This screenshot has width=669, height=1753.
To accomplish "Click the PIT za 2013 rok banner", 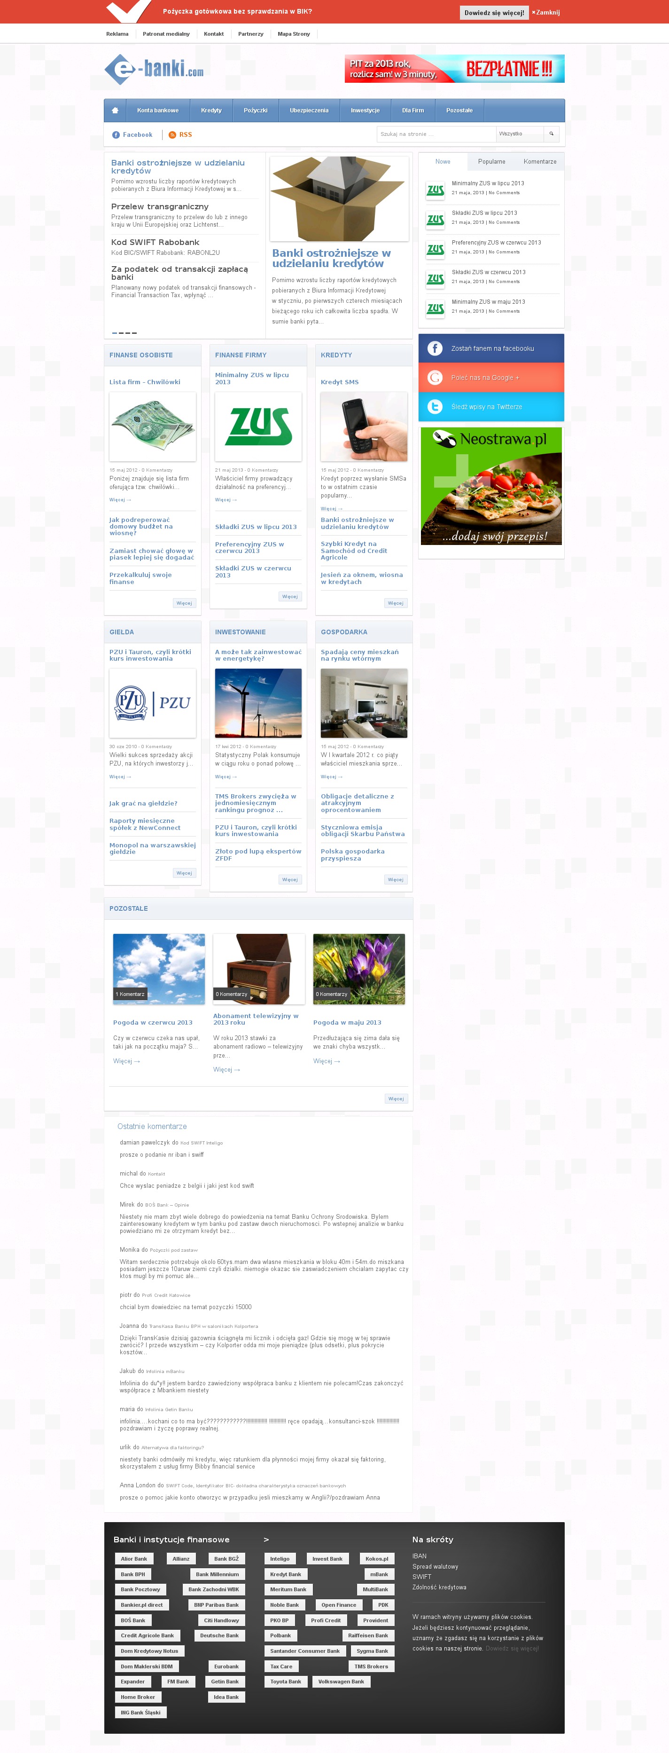I will click(x=454, y=69).
